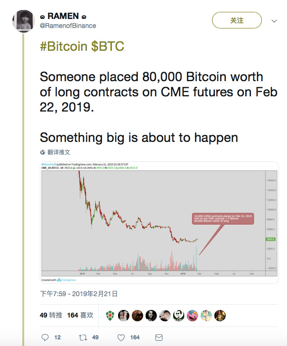Open the #Bitcoin hashtag link
Screen dimensions: 287x346
(64, 47)
